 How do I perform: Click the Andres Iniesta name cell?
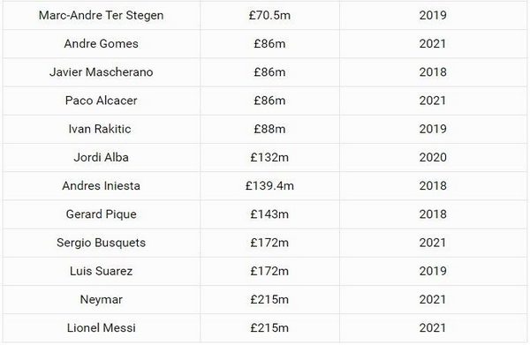[101, 185]
